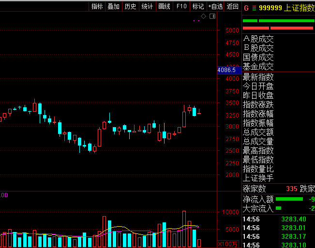Select 统计 statistics in the toolbar
Viewport: 315px width, 248px height.
point(147,6)
